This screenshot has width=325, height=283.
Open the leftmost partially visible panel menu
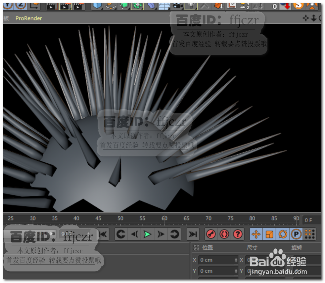6,18
